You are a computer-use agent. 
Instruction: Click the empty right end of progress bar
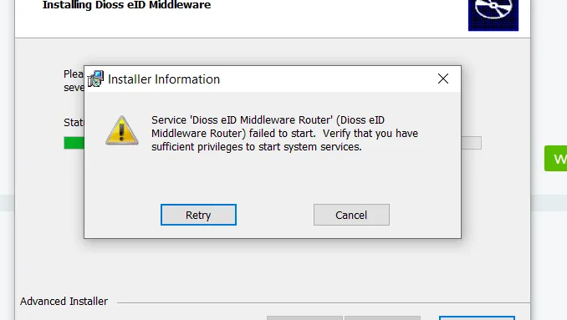click(471, 143)
